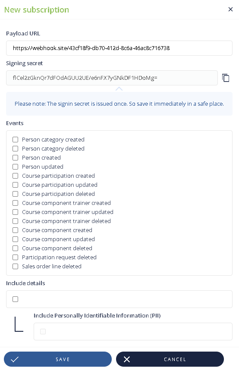Viewport: 239px width, 371px height.
Task: Toggle the Include details checkbox
Action: 16,299
